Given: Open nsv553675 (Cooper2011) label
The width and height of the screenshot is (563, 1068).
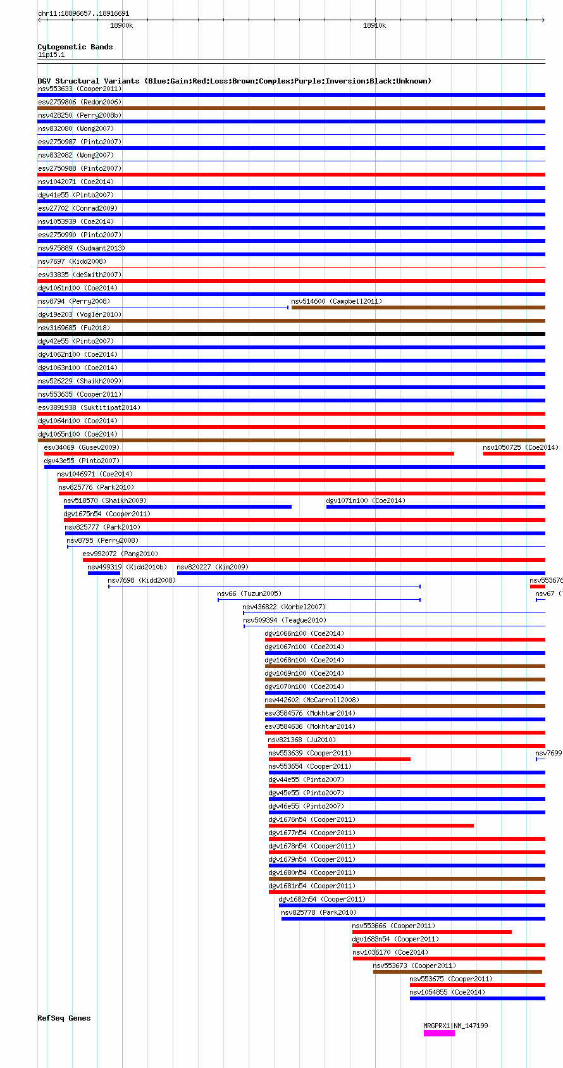Looking at the screenshot, I should pos(451,979).
